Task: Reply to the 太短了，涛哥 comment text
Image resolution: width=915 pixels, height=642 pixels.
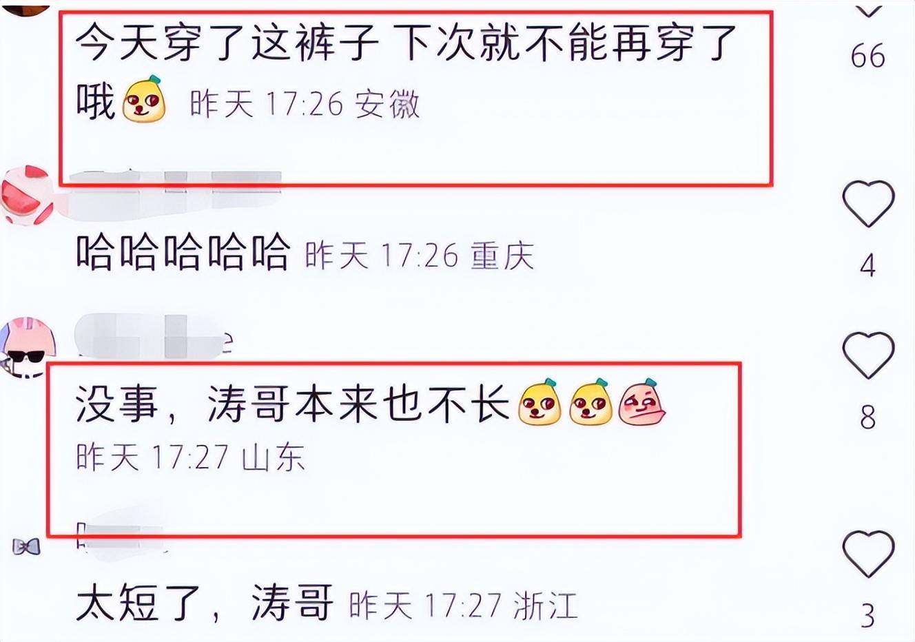Action: coord(204,603)
